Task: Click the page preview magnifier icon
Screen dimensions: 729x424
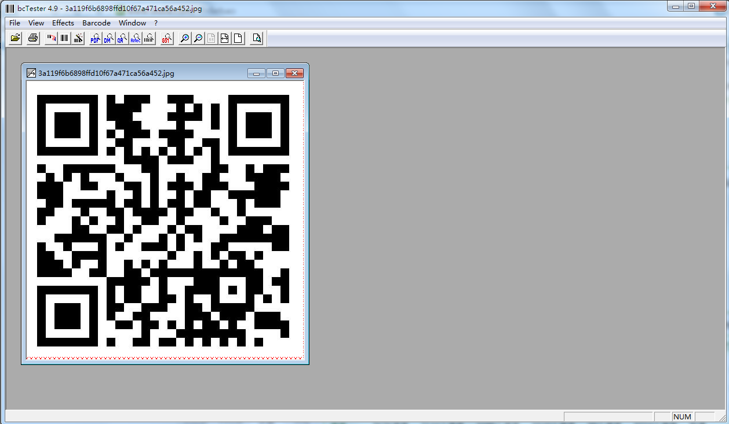Action: (x=257, y=38)
